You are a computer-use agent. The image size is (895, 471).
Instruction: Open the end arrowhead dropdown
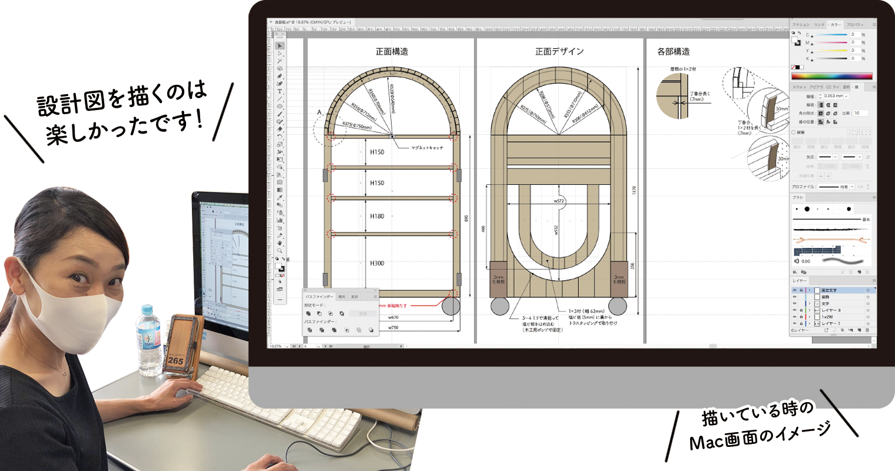pyautogui.click(x=860, y=157)
